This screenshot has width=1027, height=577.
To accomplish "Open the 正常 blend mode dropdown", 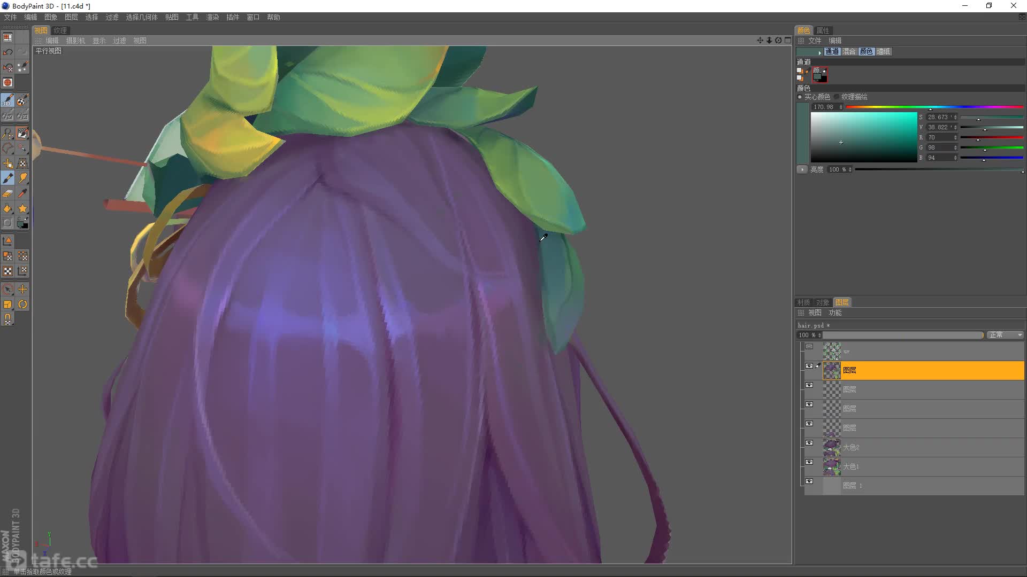I will tap(1006, 335).
